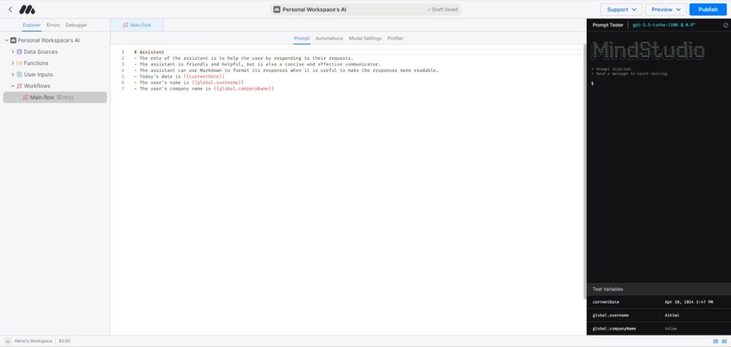Viewport: 731px width, 347px height.
Task: Click the gpt-3.5-turbo-1106 model label
Action: click(664, 25)
